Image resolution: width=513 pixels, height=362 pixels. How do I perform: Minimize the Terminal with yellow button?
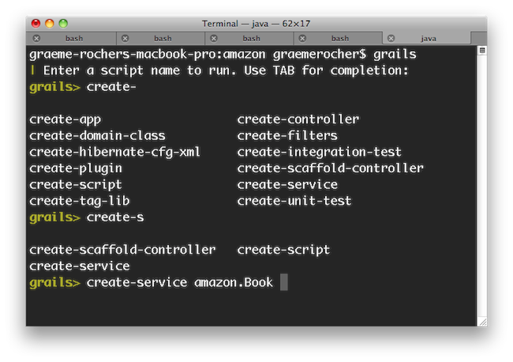click(50, 25)
